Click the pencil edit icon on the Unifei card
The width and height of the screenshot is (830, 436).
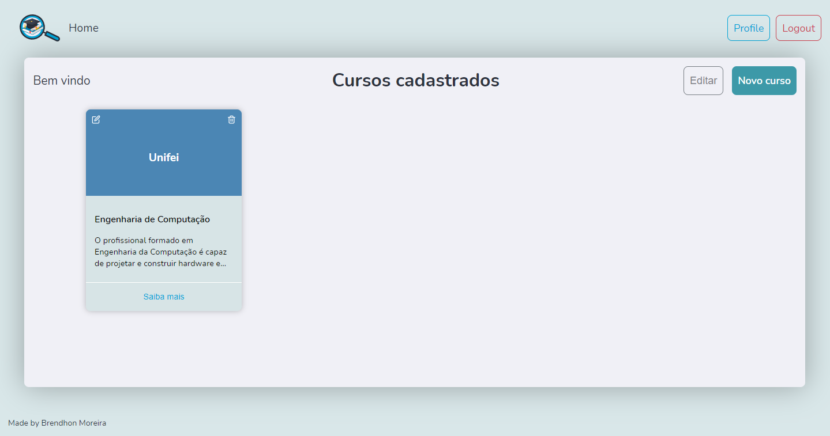(x=96, y=119)
